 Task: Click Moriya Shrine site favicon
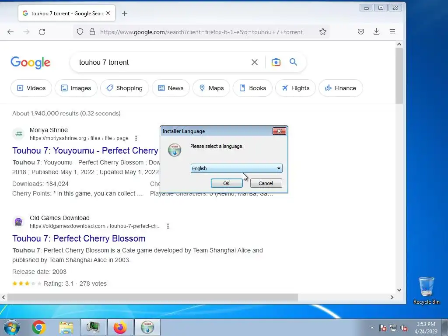18,134
